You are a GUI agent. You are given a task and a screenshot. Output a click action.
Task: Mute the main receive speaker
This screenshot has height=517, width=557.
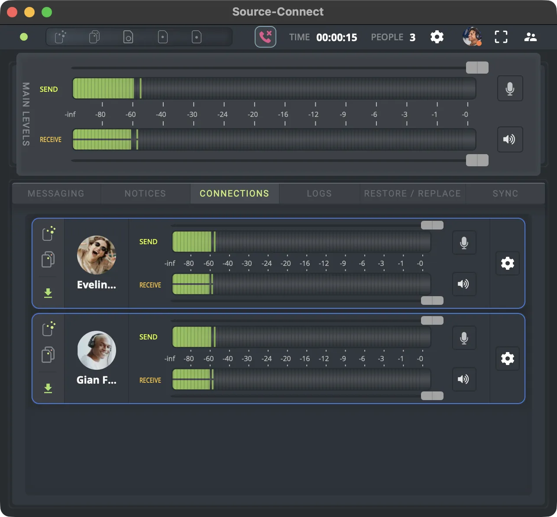click(510, 139)
